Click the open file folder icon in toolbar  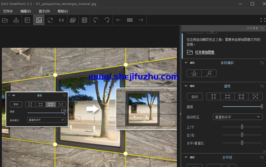click(5, 20)
